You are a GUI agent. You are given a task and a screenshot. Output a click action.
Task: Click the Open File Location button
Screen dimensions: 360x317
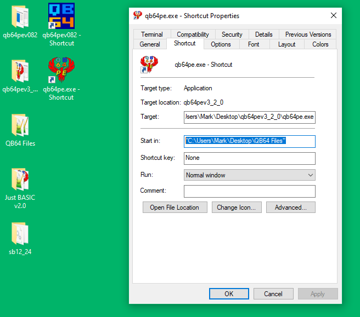pos(175,208)
